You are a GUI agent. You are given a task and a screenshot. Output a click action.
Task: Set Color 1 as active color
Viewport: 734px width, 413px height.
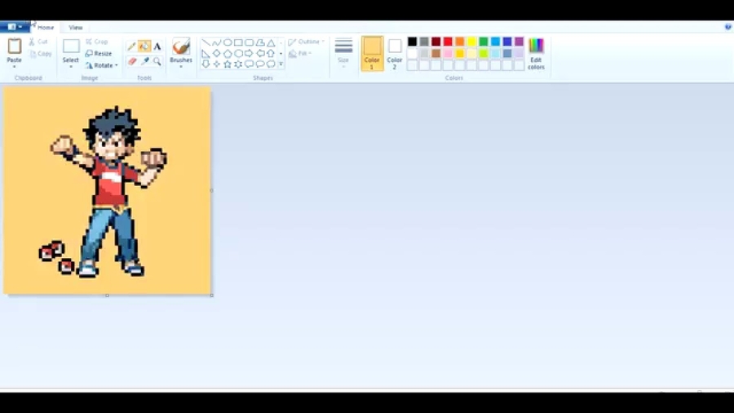click(372, 53)
